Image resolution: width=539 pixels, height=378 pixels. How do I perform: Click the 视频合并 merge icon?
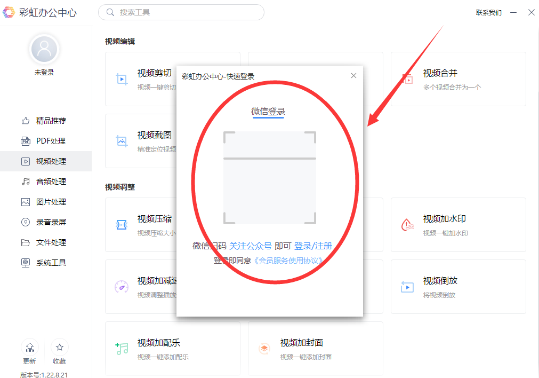click(408, 79)
